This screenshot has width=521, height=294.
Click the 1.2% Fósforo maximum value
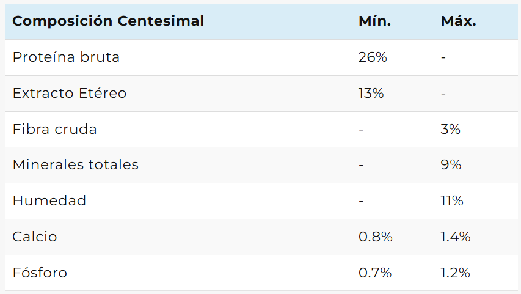click(456, 273)
